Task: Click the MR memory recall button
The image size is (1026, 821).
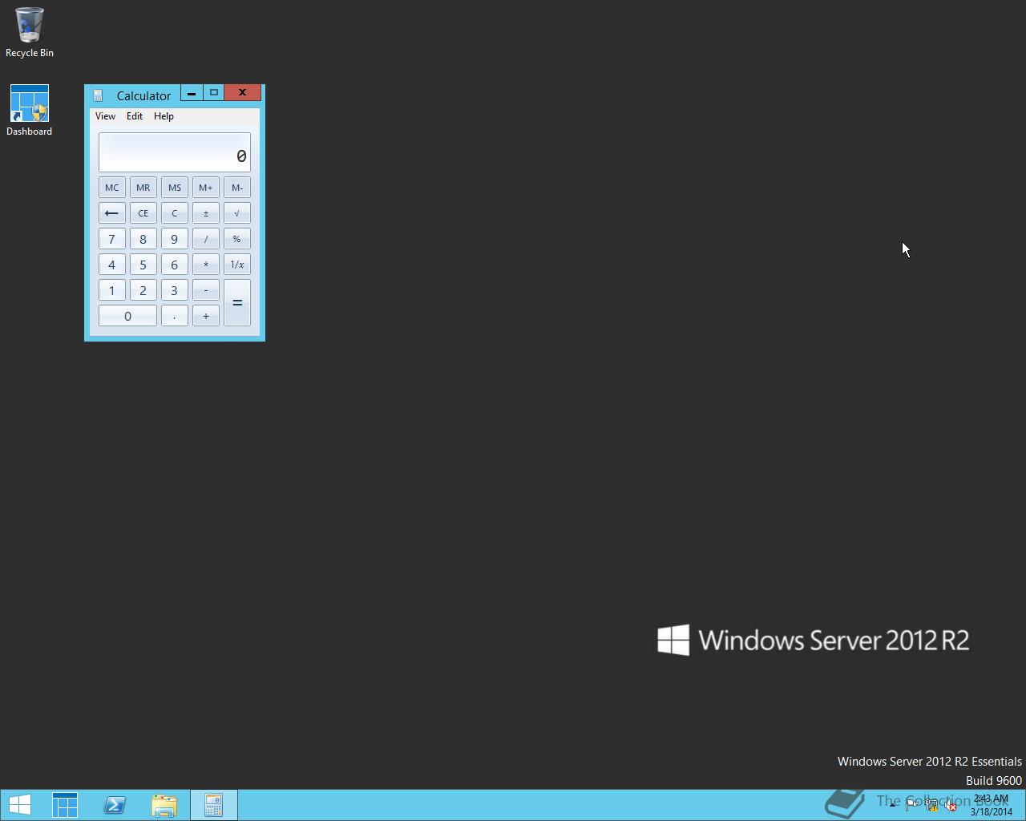Action: (143, 188)
